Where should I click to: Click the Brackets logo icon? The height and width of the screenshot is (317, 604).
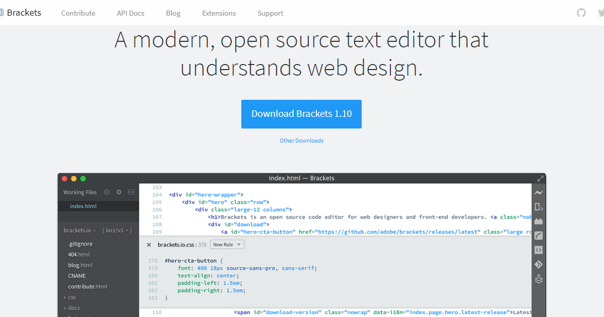tap(1, 13)
